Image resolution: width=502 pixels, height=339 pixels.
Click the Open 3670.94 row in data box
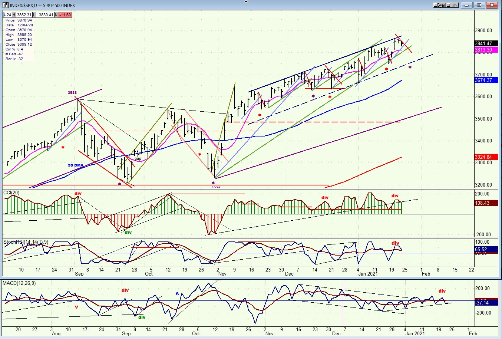[19, 30]
